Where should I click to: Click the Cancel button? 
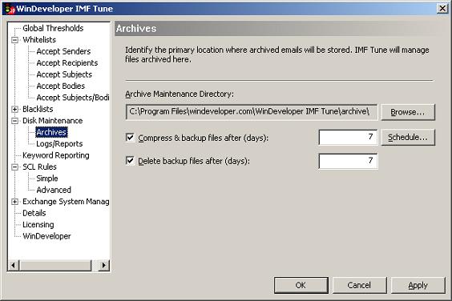(360, 285)
